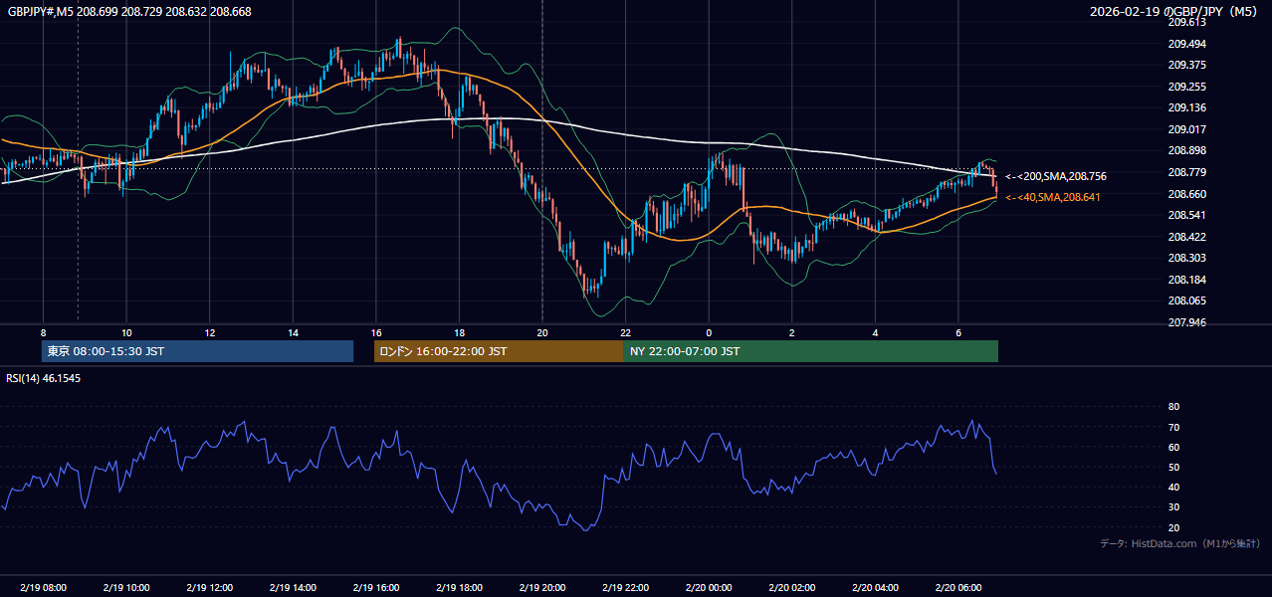
Task: Click price axis value 209.494
Action: point(1186,44)
